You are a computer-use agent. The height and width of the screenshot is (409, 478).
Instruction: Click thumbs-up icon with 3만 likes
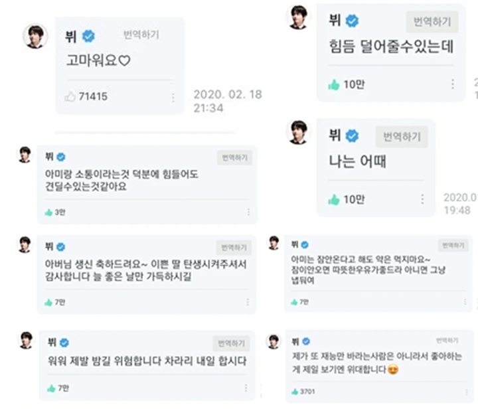tap(48, 212)
